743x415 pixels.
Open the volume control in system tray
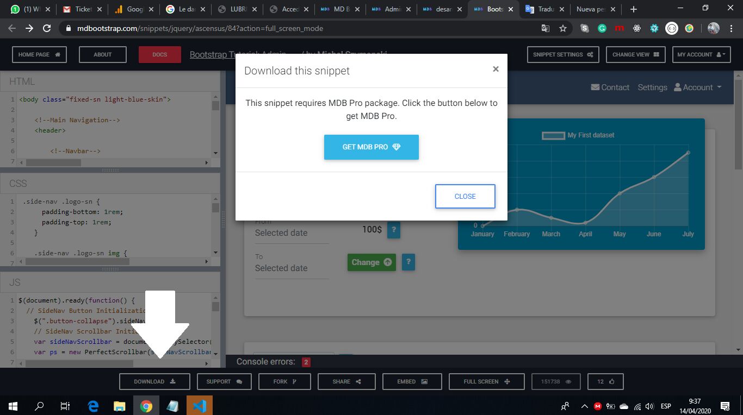649,406
